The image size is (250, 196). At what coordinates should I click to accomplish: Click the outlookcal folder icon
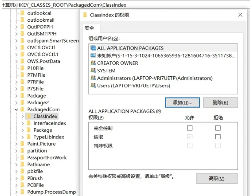(x=23, y=13)
